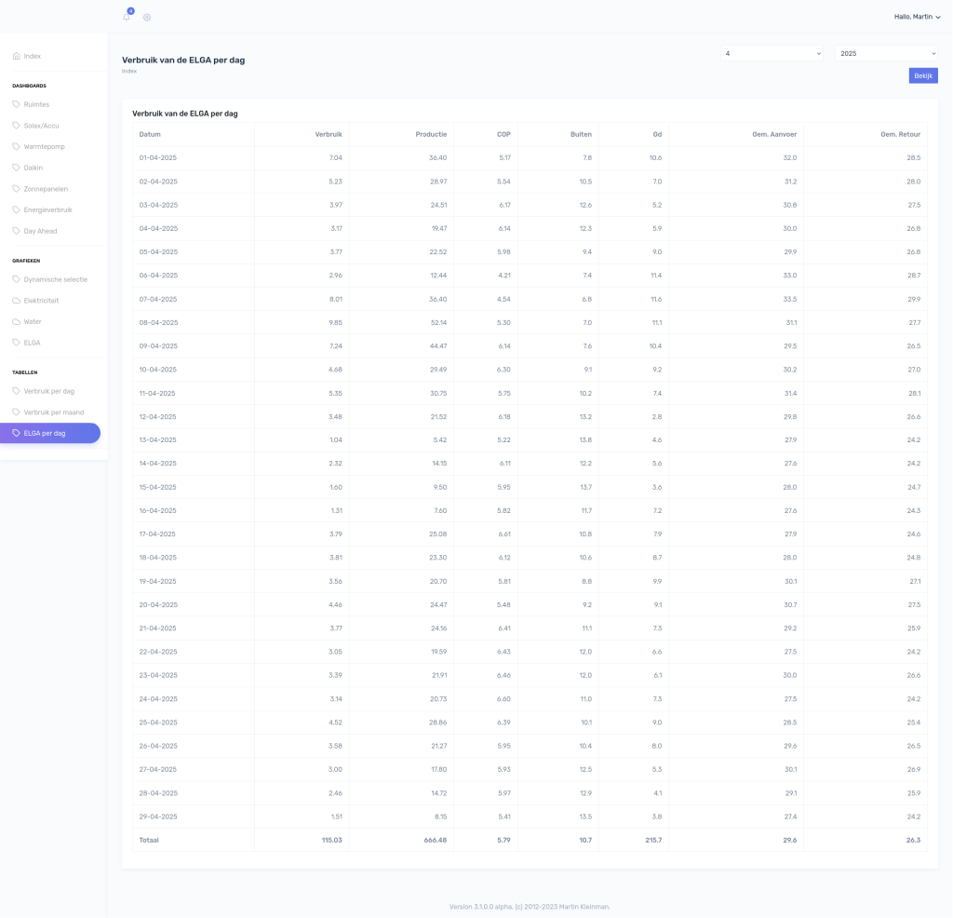Viewport: 953px width, 918px height.
Task: Click the tag icon next to Solax/Accu
Action: (17, 126)
